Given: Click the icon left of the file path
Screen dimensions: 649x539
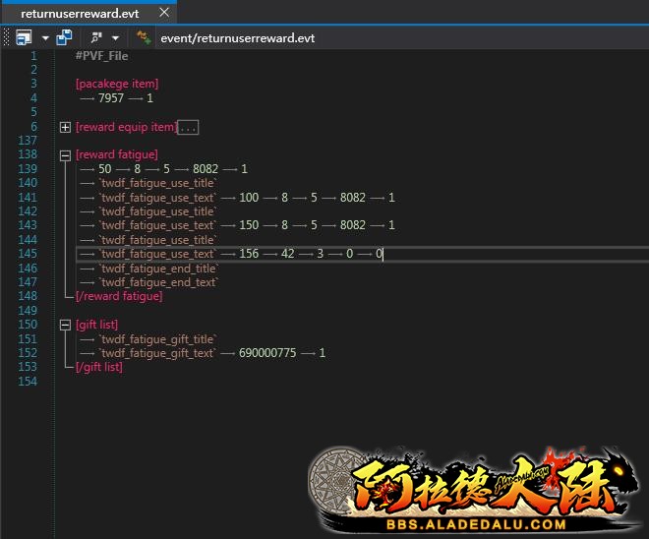Looking at the screenshot, I should pos(144,37).
